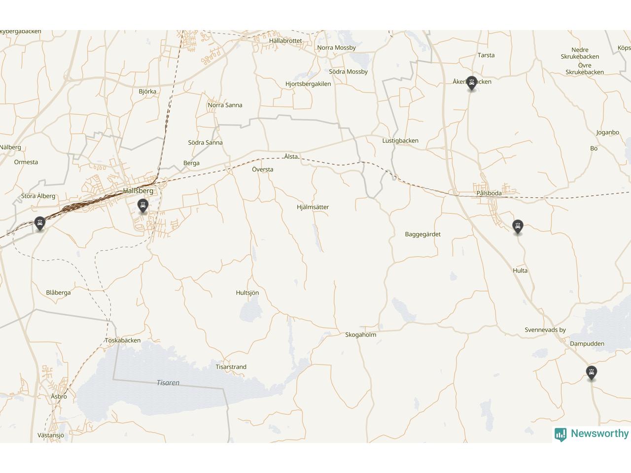This screenshot has height=473, width=631.
Task: Click the Tisarstrand place label
Action: click(x=231, y=367)
